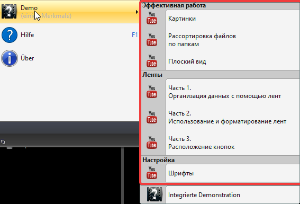Click YouTube icon for Часть 3

pyautogui.click(x=152, y=143)
